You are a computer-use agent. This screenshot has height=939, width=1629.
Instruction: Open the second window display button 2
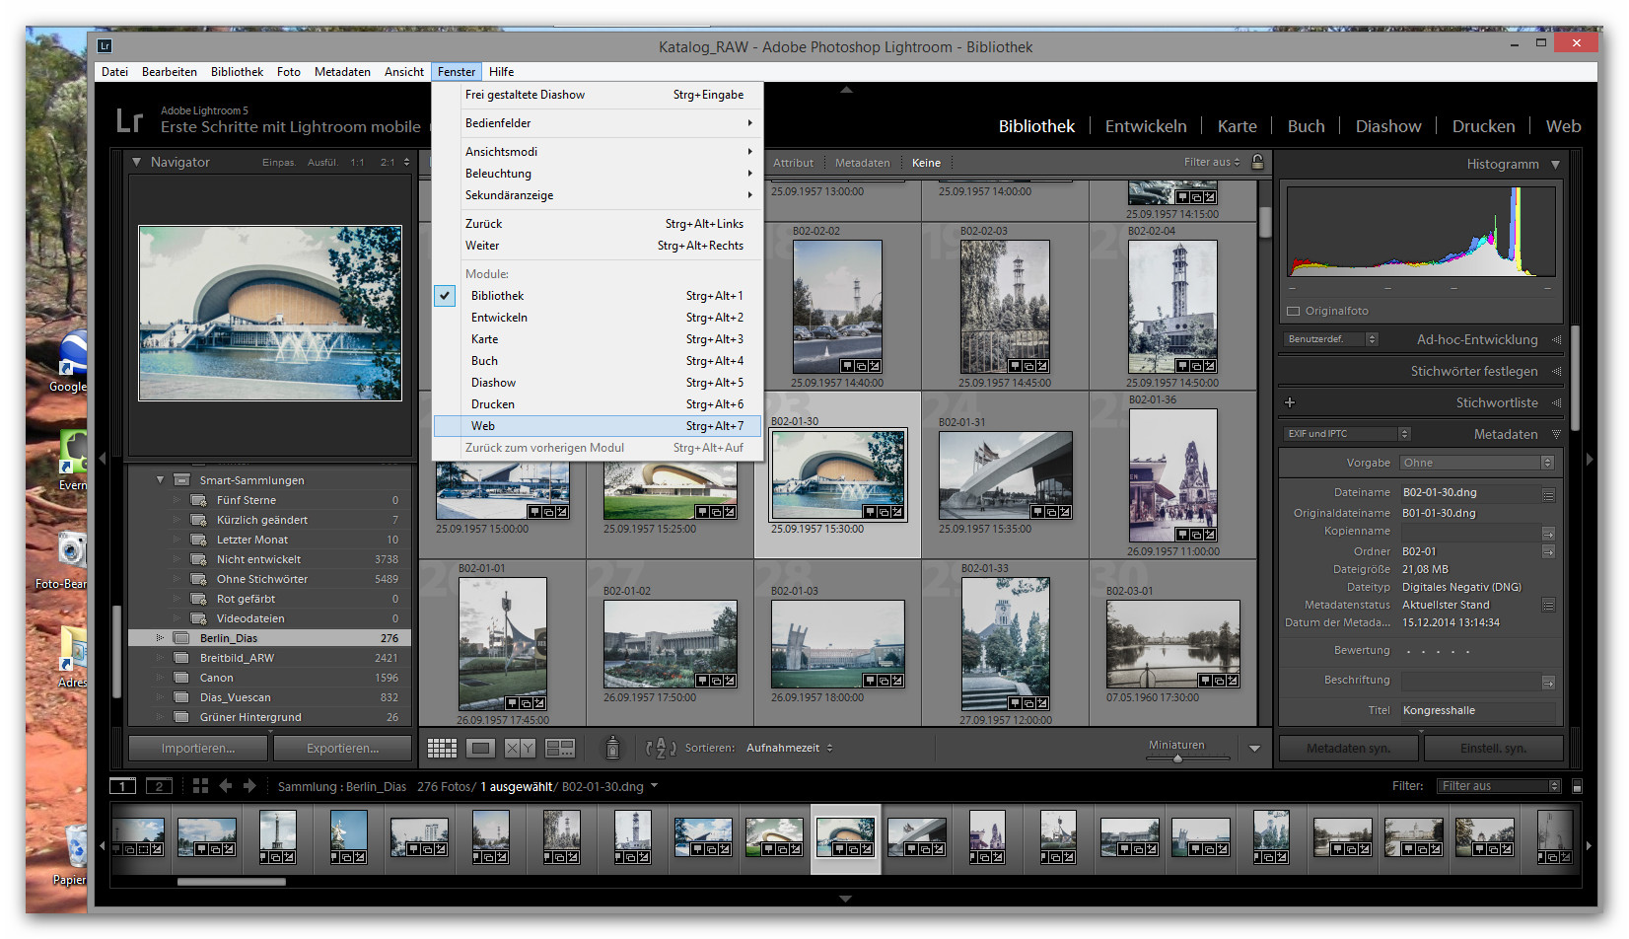159,786
